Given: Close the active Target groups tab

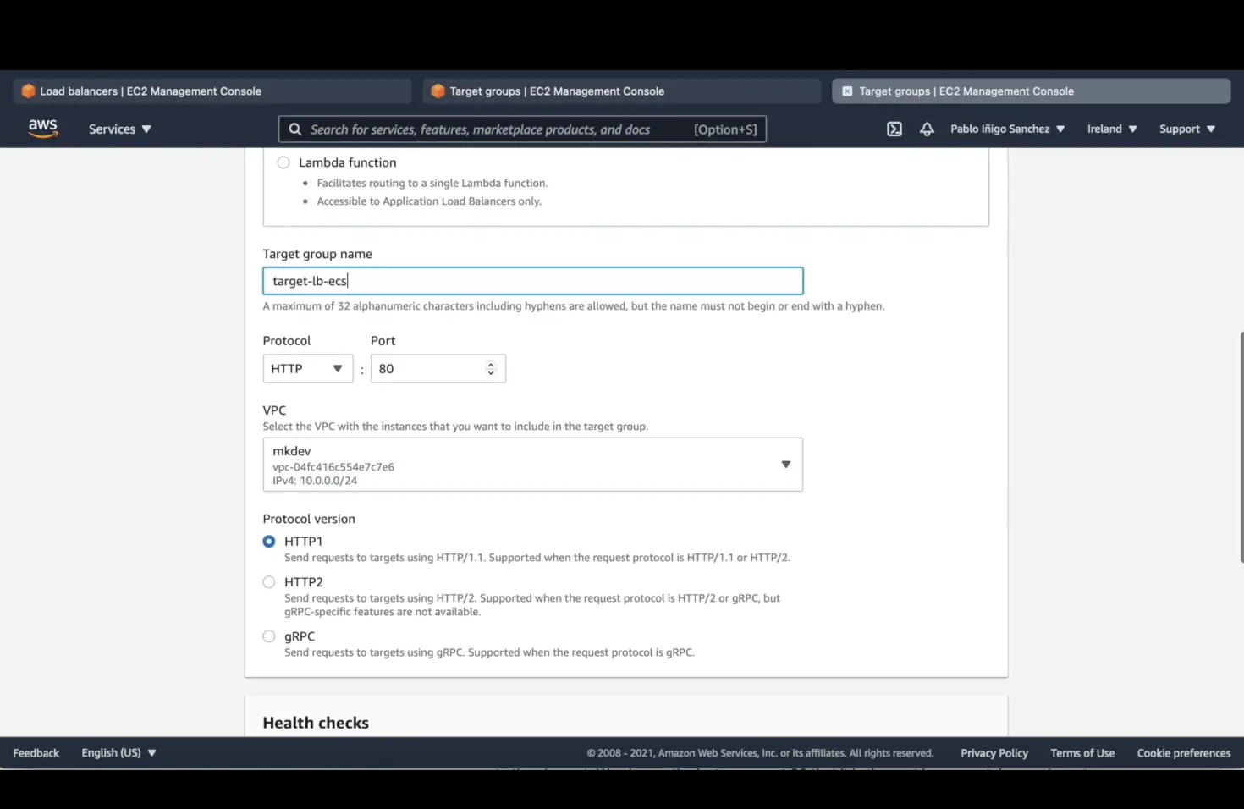Looking at the screenshot, I should pyautogui.click(x=847, y=91).
